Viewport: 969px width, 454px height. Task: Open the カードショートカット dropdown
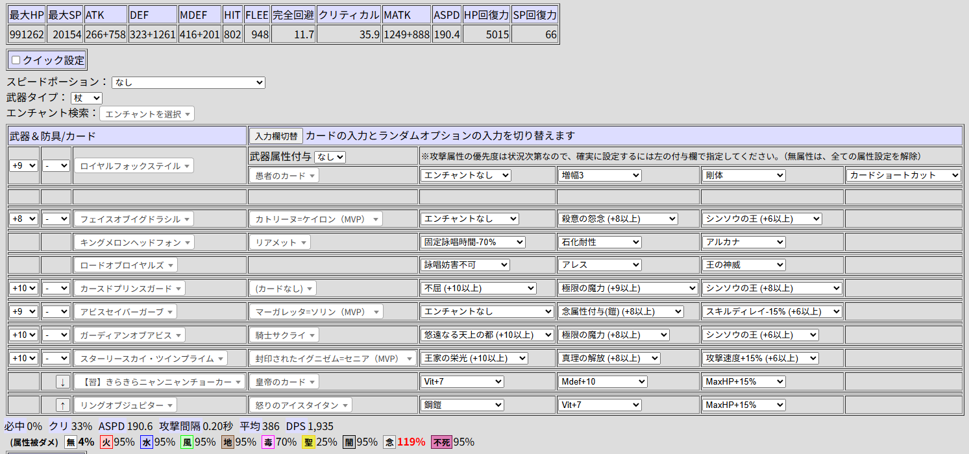903,175
